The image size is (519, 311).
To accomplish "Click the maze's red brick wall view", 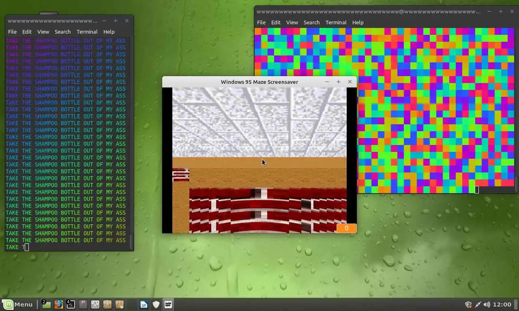I will [x=268, y=210].
